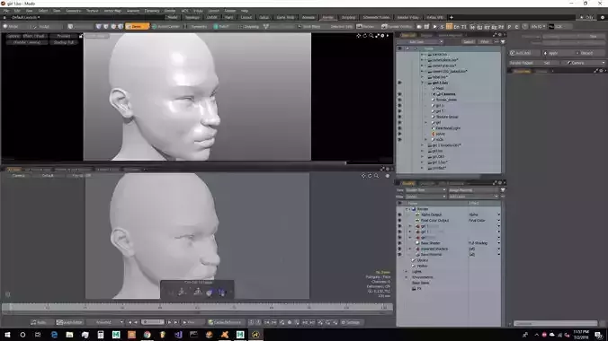Screen dimensions: 608x341
Task: Click the Audio button in timeline bar
Action: [39, 322]
